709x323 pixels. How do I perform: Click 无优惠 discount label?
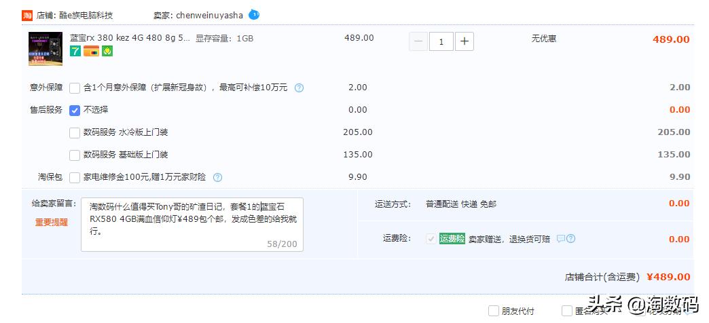click(544, 39)
